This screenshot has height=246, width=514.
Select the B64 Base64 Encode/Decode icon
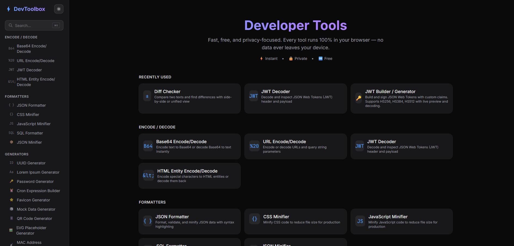[11, 48]
